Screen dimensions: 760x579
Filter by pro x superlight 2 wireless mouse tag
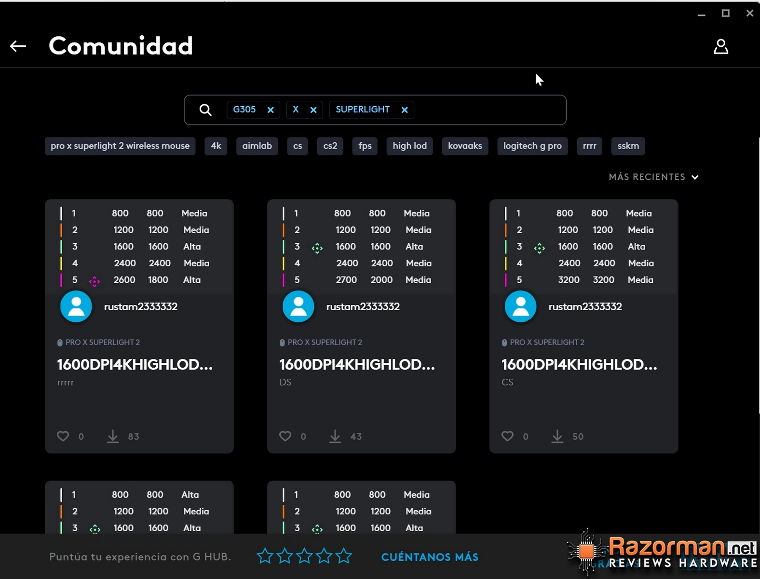120,146
